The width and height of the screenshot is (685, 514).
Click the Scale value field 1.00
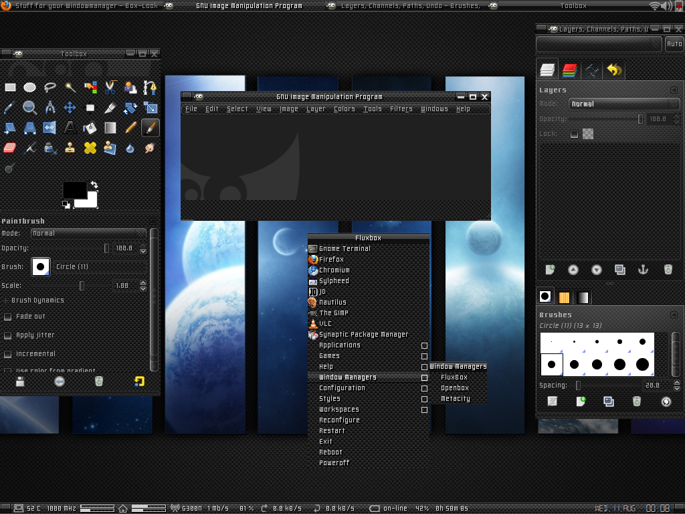point(124,286)
